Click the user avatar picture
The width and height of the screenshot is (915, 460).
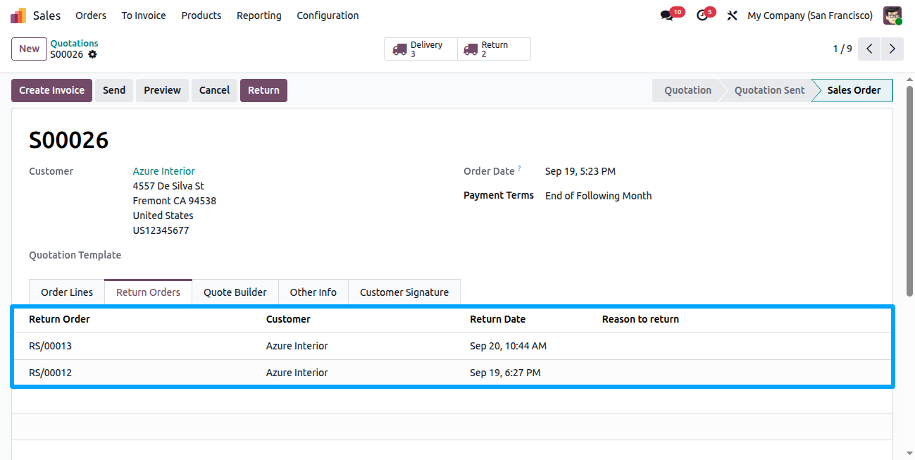[x=892, y=15]
